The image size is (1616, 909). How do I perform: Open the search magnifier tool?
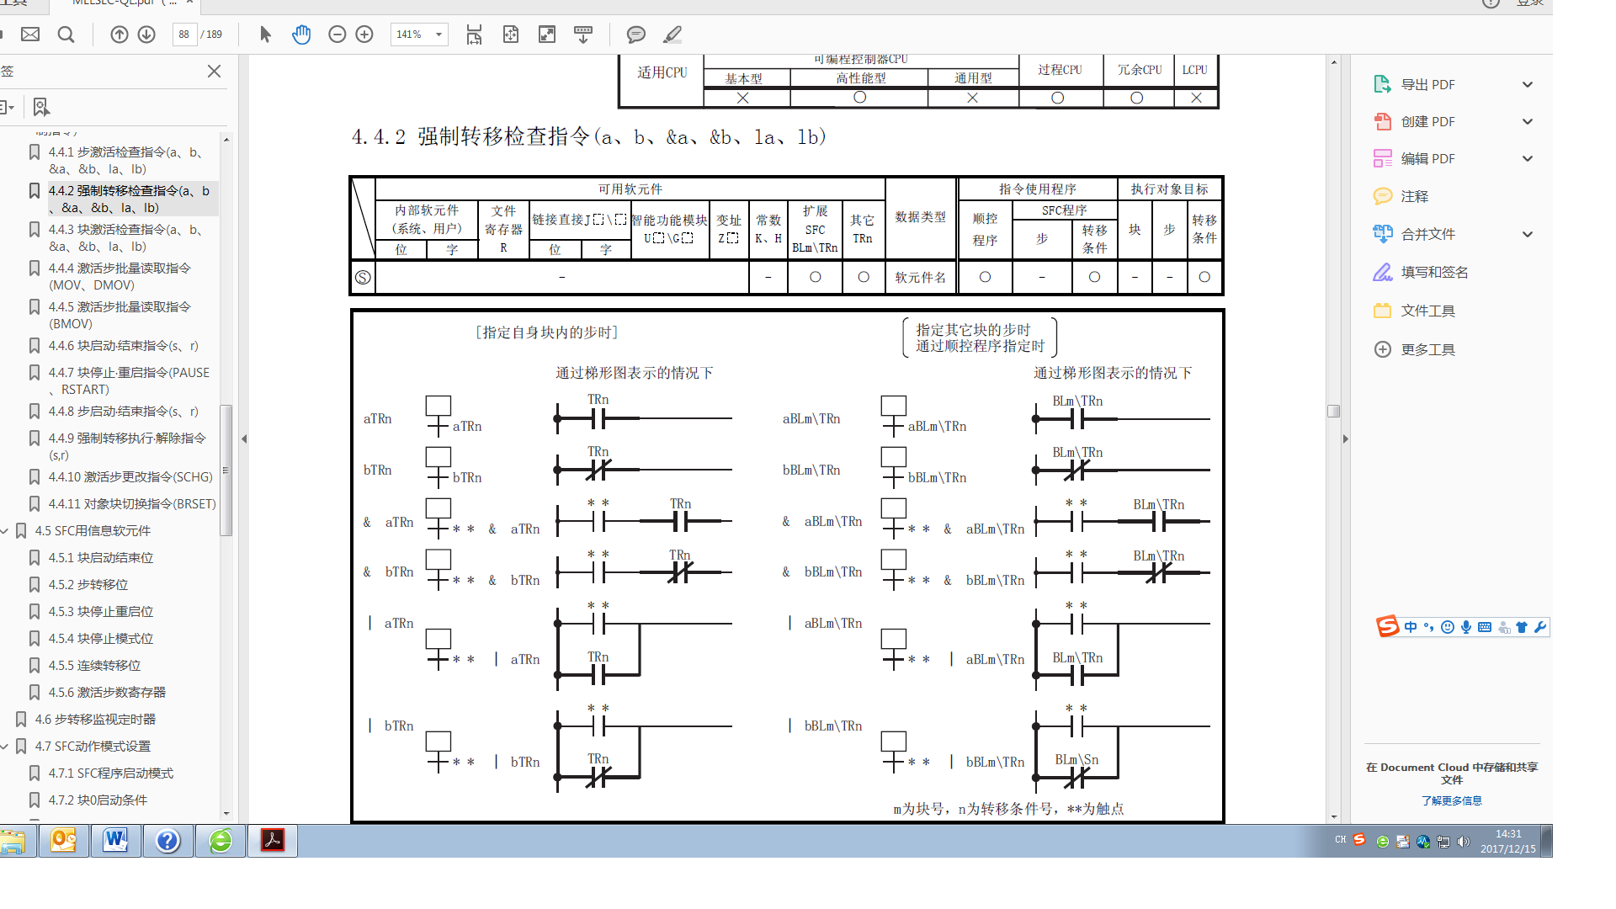click(66, 35)
